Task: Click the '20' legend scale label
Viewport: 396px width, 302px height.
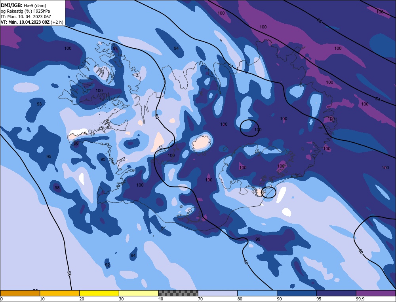Action: pos(82,299)
